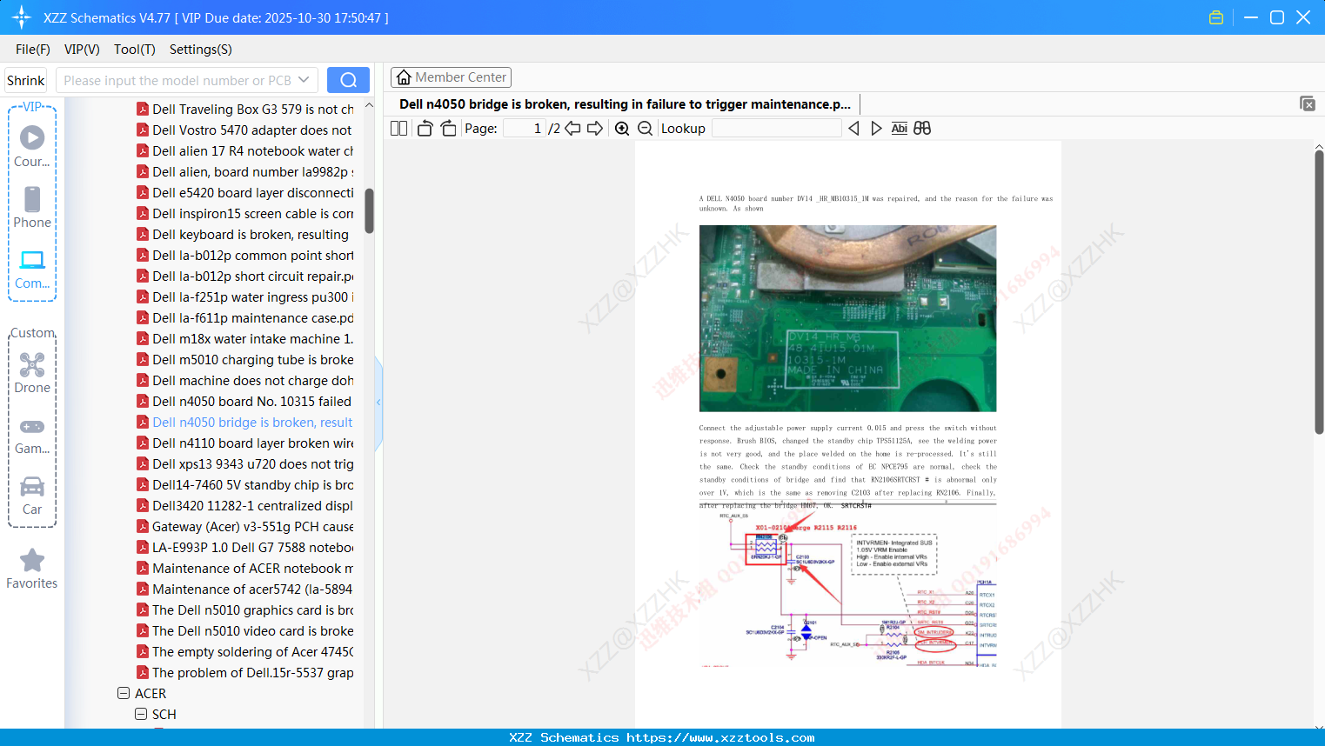This screenshot has width=1325, height=746.
Task: Zoom in on the document
Action: coord(622,129)
